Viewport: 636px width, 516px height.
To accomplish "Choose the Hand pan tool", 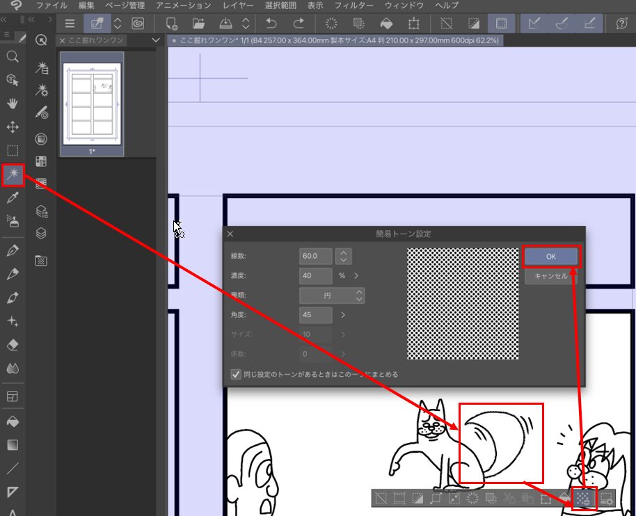I will [13, 104].
